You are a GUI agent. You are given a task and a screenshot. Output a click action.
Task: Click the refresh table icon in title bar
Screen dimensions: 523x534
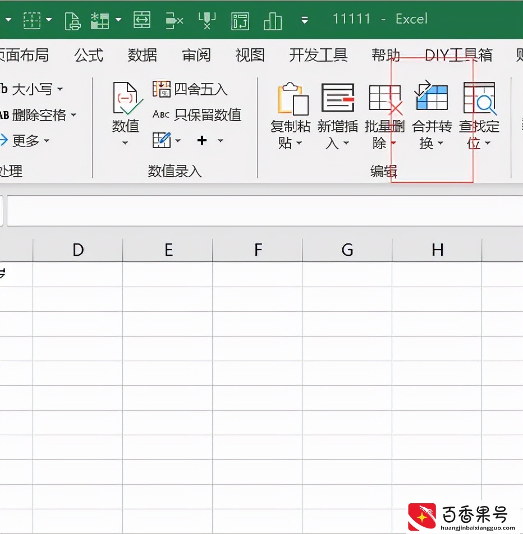point(240,21)
